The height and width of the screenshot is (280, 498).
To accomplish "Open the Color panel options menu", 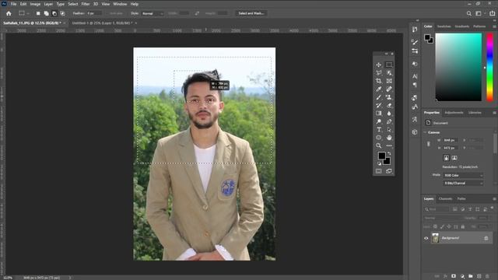I will coord(494,26).
